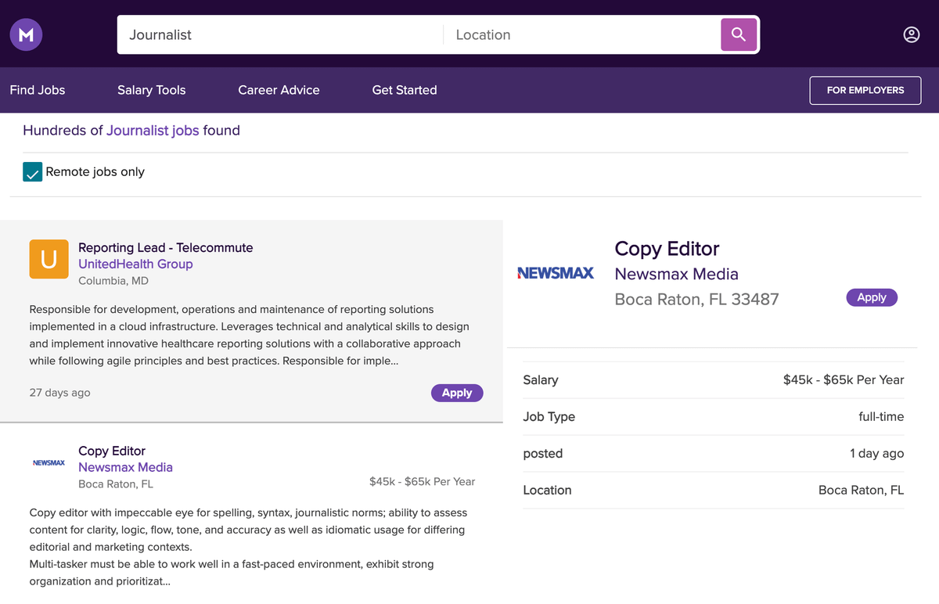Click the UnitedHealth Group U logo

(49, 259)
